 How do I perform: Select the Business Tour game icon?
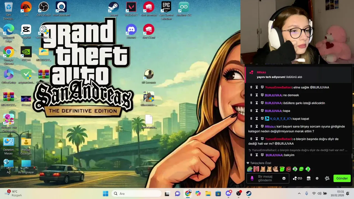(x=9, y=123)
